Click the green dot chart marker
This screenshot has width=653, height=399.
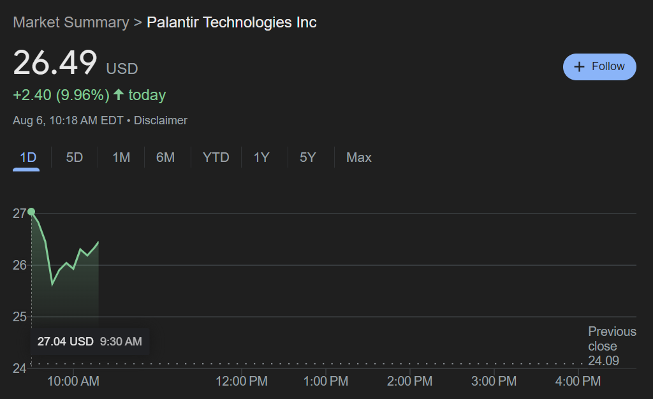31,212
